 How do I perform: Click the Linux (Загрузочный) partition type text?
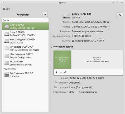81,87
